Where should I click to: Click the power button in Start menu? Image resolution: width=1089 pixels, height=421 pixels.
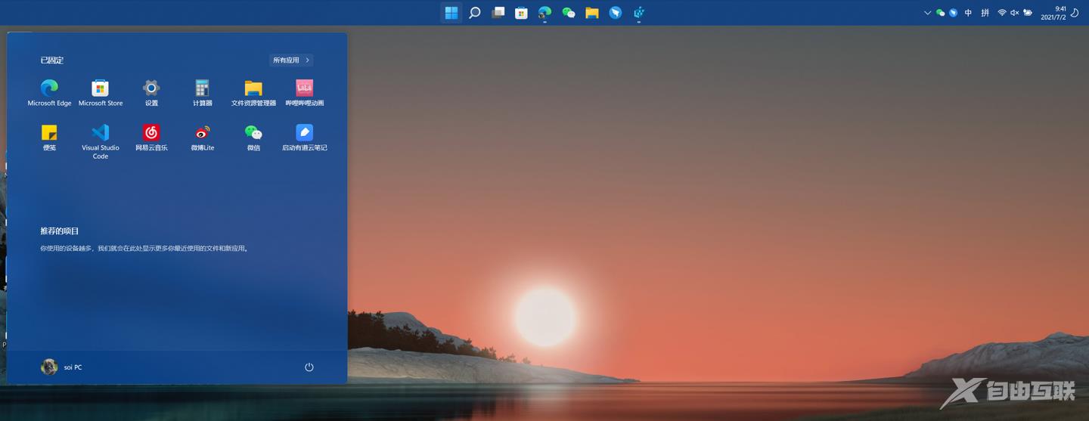coord(309,367)
